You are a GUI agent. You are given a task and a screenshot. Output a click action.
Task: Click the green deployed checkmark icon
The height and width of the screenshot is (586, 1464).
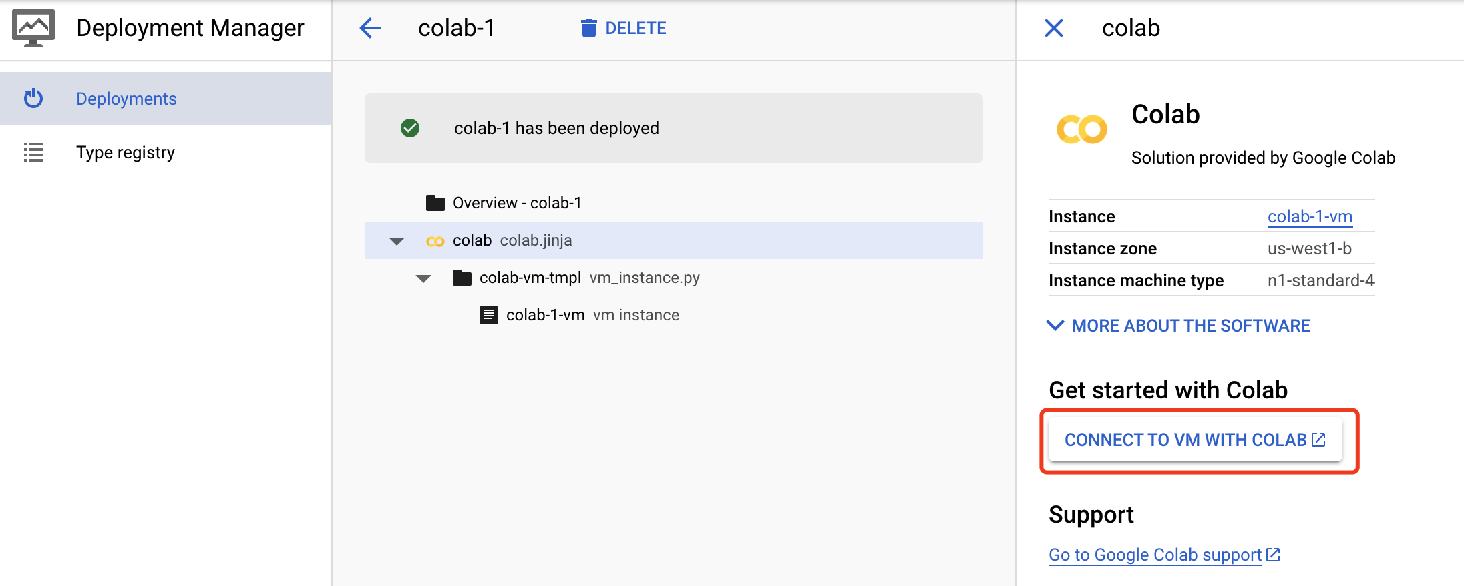coord(410,128)
